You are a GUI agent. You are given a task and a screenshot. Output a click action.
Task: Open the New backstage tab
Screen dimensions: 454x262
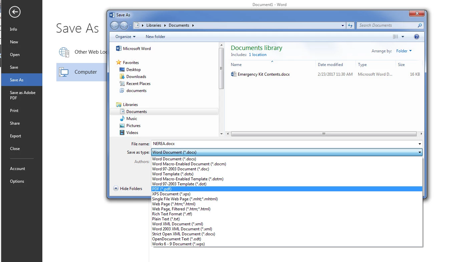click(x=22, y=42)
